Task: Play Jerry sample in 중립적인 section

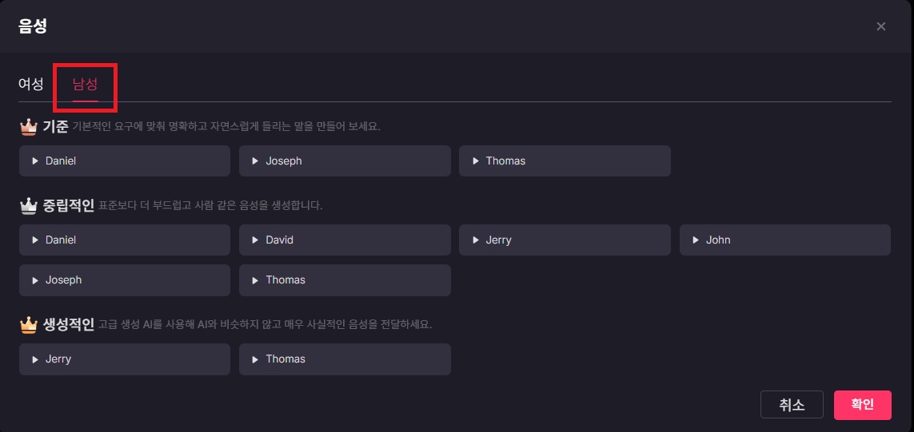Action: coord(476,240)
